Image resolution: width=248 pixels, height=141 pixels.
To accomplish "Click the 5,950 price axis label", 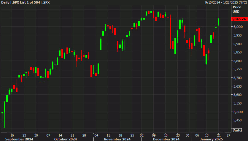I will [238, 35].
